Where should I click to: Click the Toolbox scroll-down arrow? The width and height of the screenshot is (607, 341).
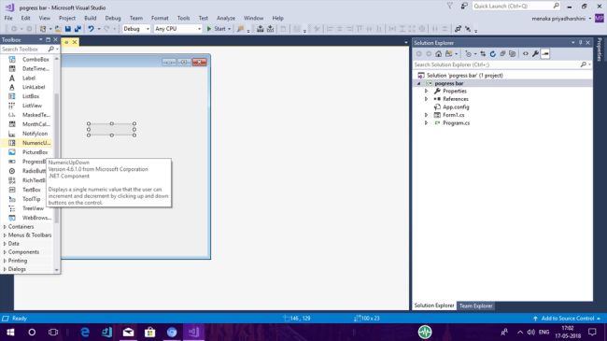click(57, 270)
